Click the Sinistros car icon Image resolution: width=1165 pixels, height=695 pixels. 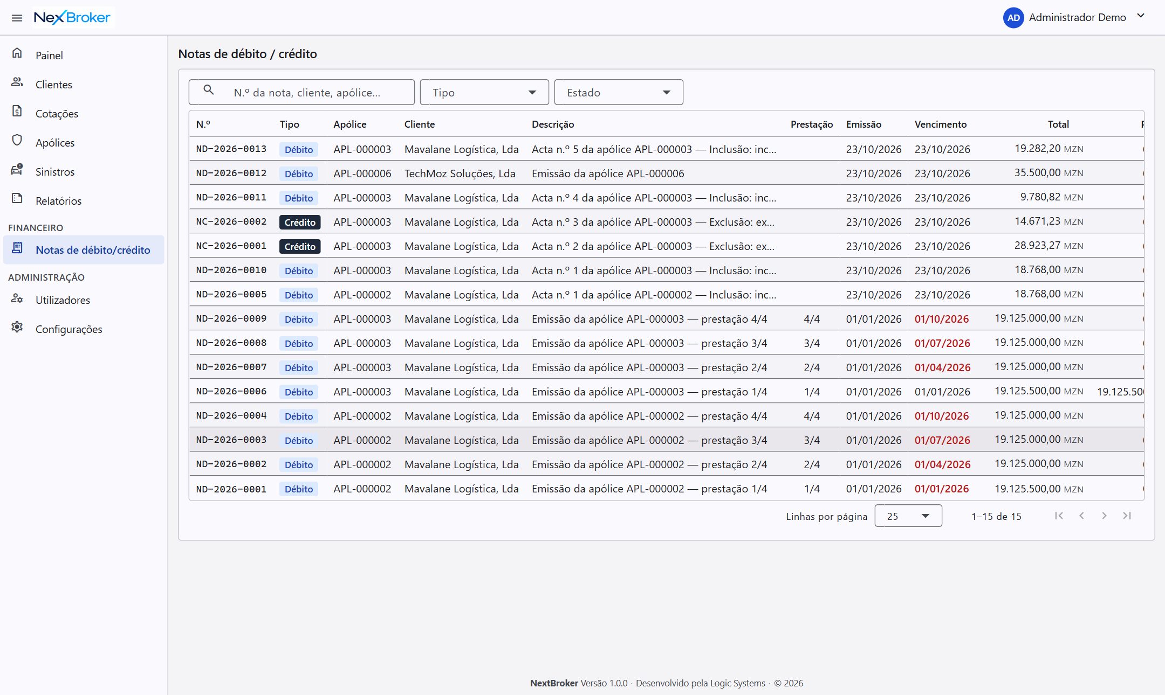[x=17, y=169]
